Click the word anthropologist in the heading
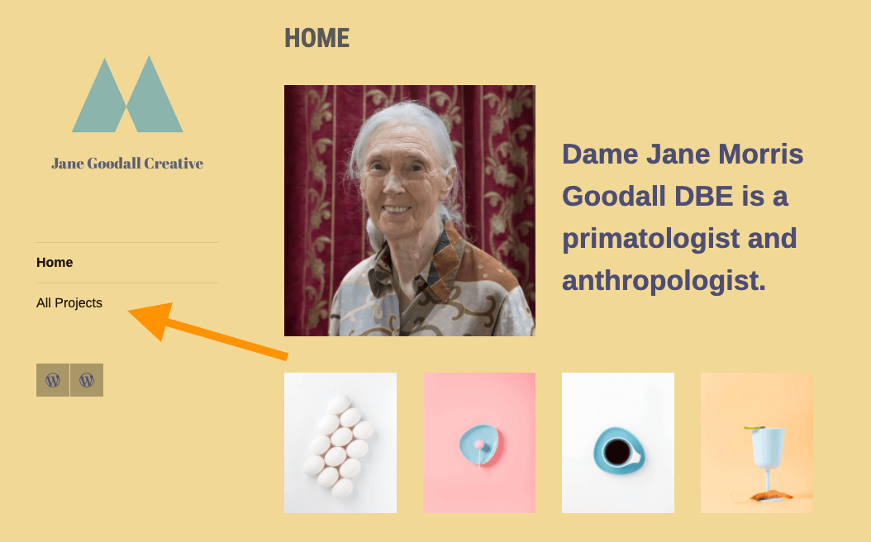Screen dimensions: 871x542 coord(664,281)
